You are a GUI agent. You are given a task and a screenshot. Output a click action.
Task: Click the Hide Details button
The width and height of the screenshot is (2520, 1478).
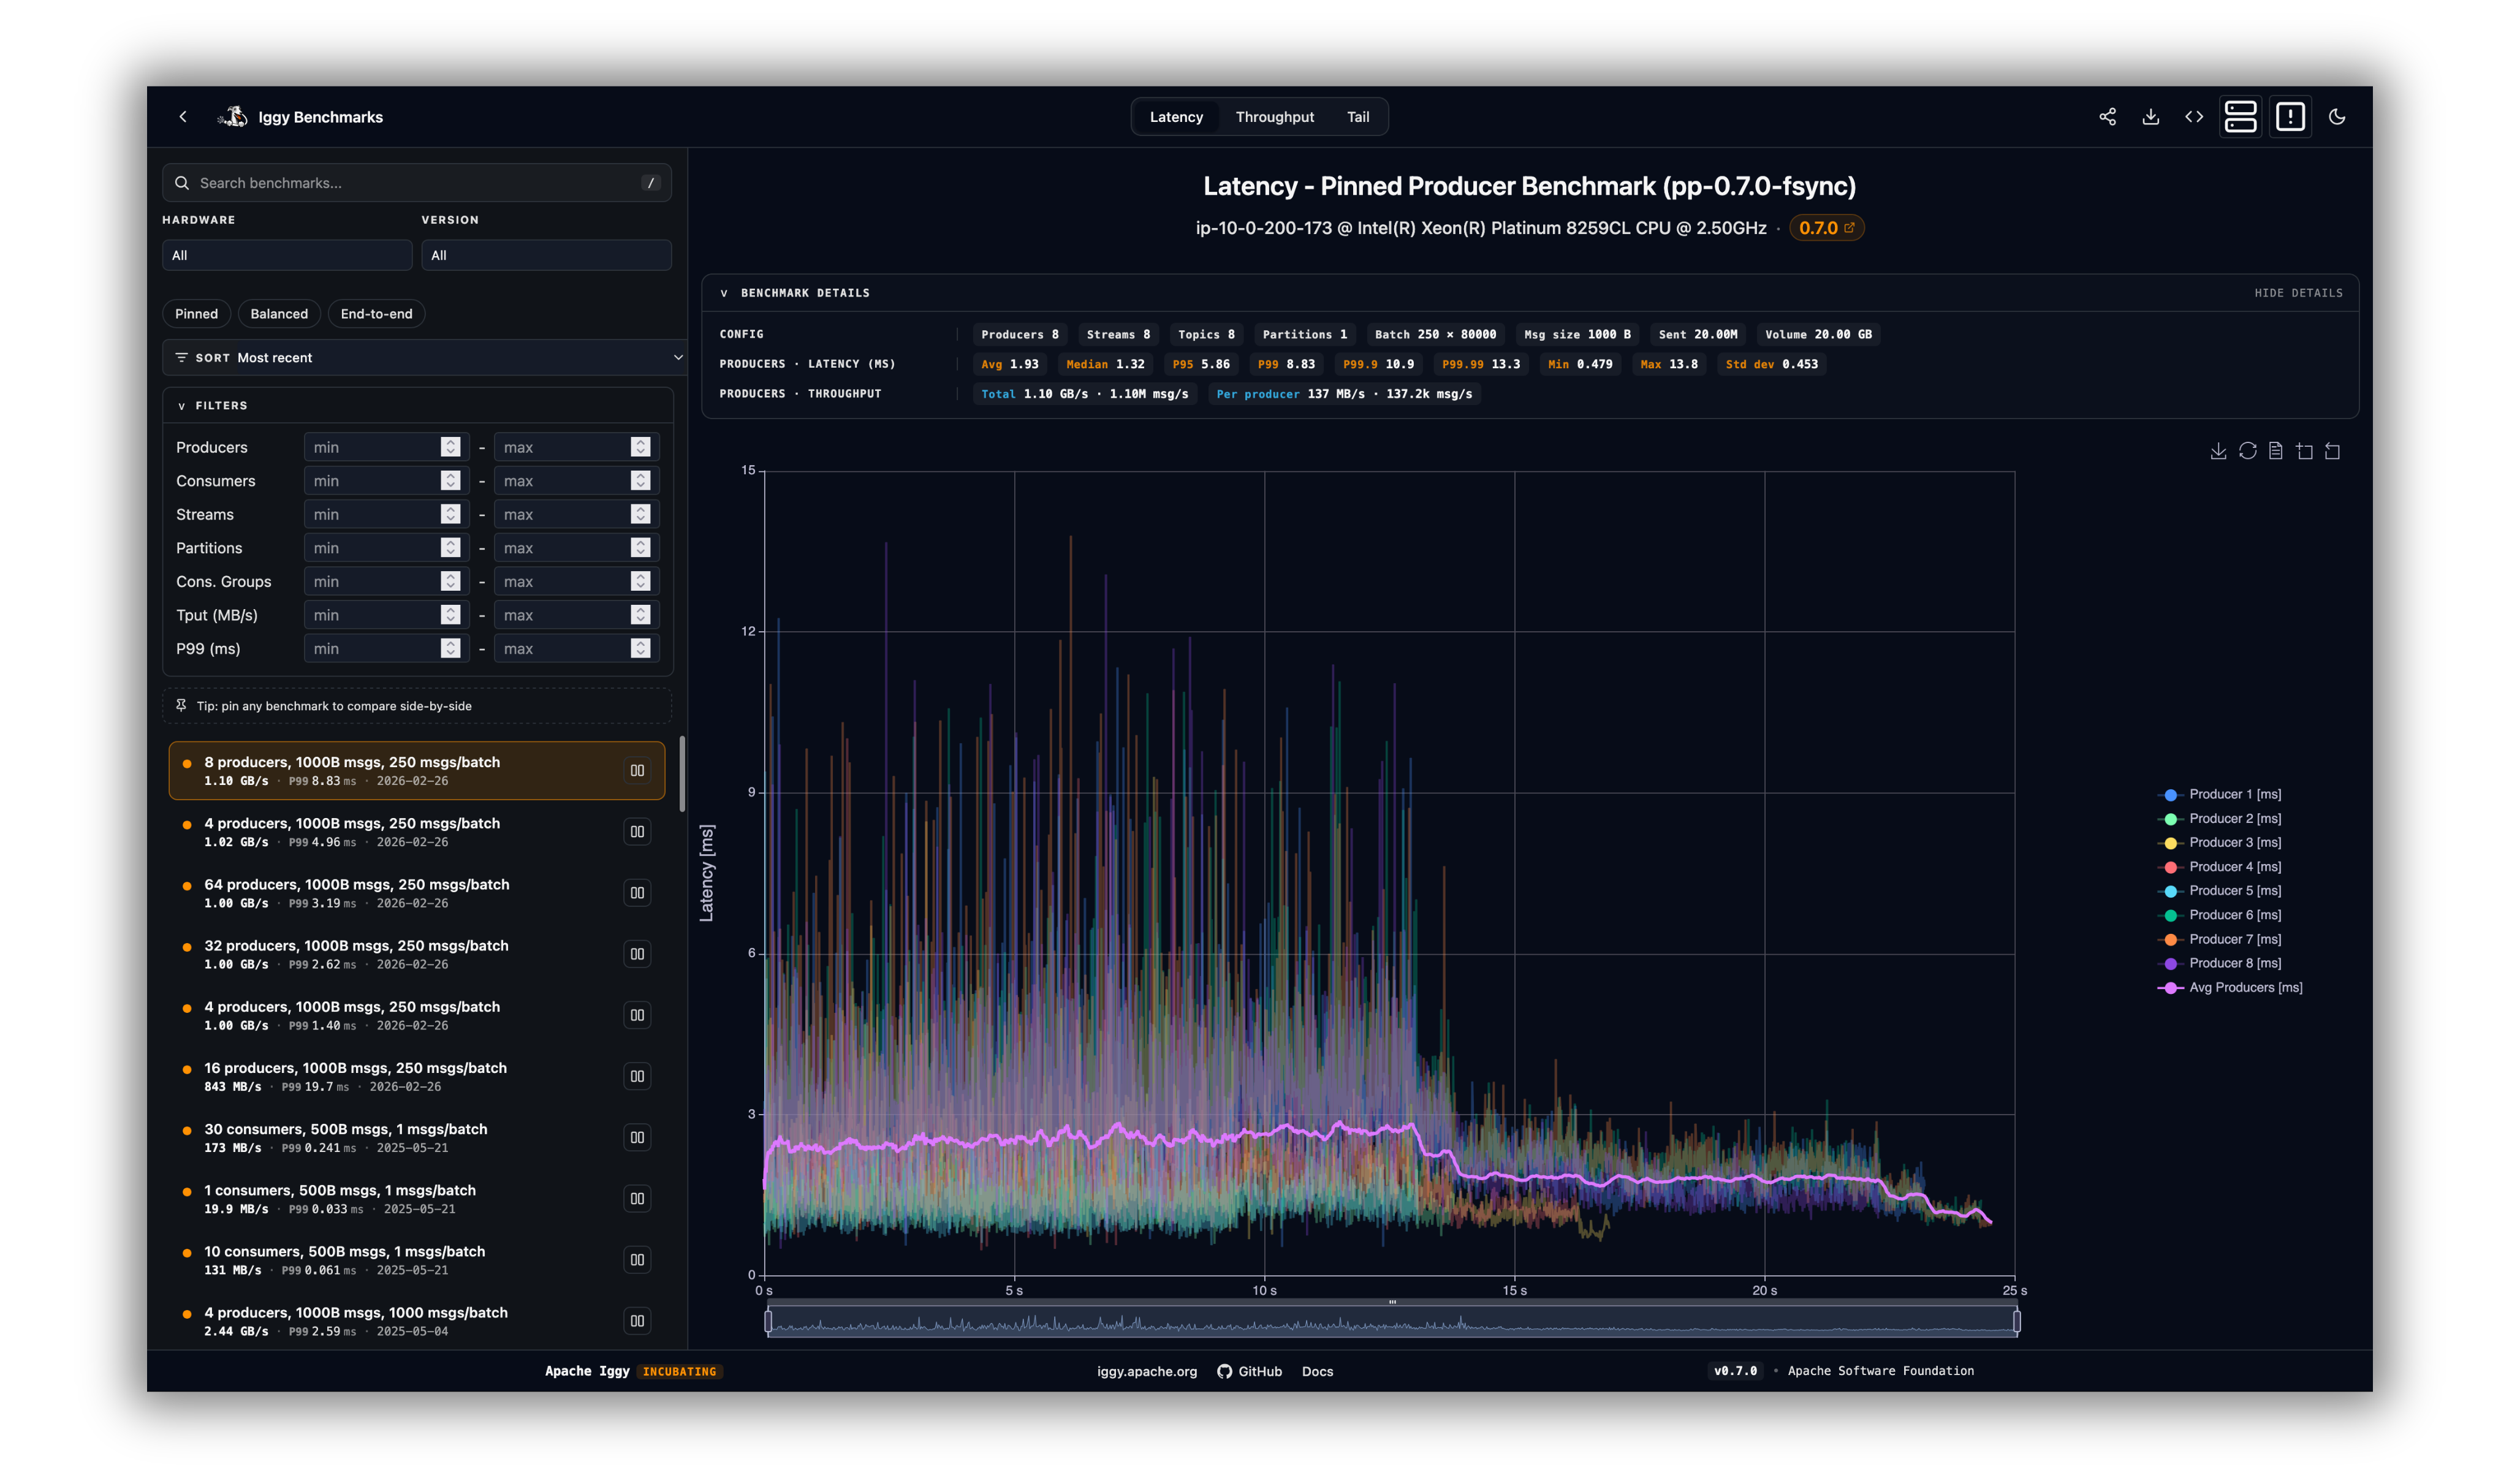point(2298,293)
